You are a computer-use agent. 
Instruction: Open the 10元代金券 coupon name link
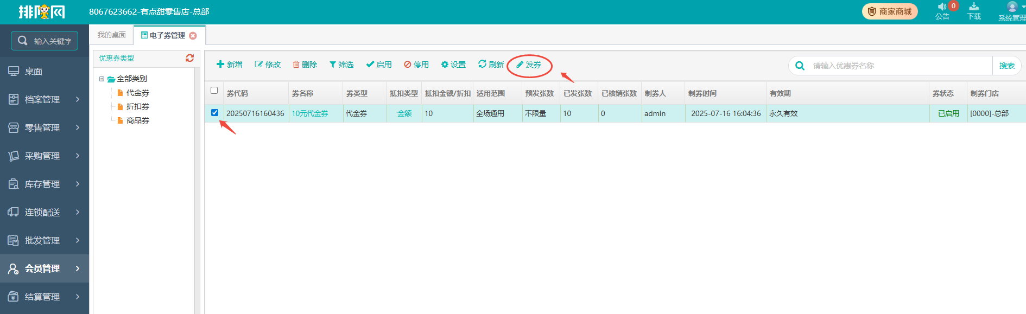[310, 113]
